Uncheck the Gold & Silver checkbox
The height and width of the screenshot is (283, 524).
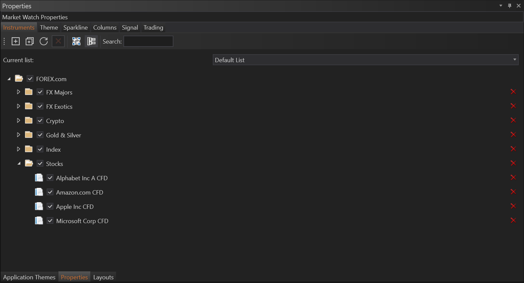40,135
